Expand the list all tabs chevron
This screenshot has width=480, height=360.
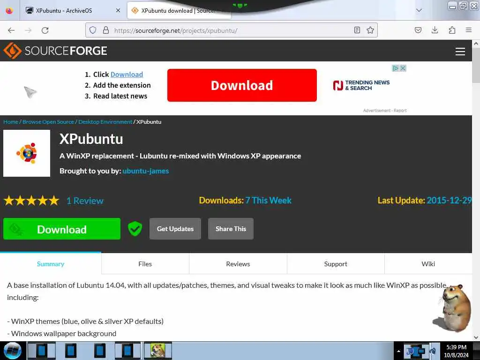click(x=419, y=10)
